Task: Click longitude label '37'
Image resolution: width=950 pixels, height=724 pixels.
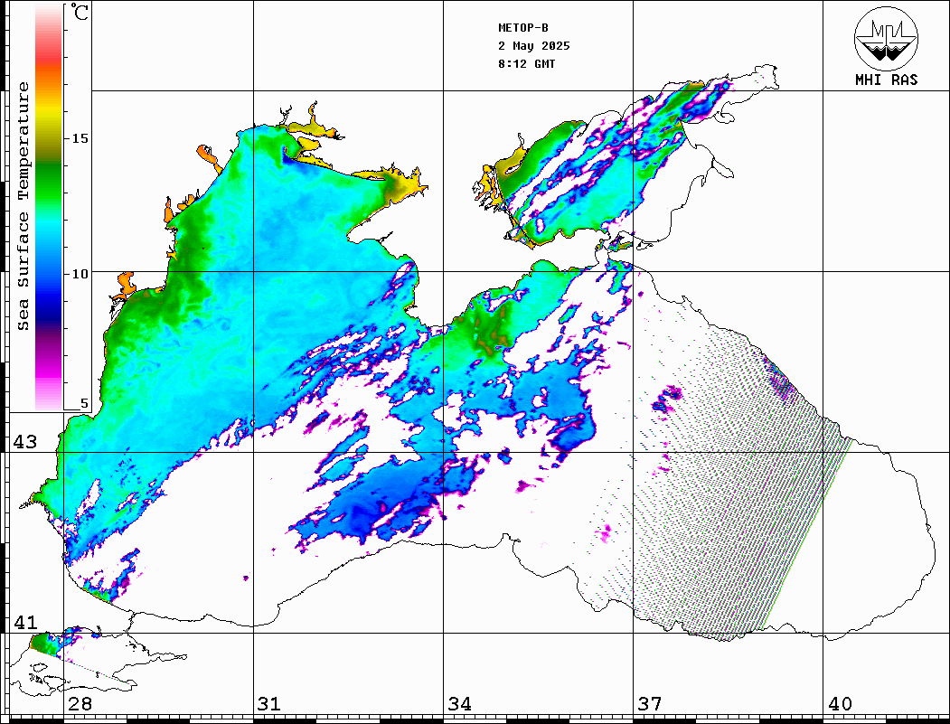Action: point(650,704)
